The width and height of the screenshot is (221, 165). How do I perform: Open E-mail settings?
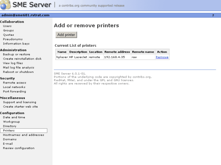(x=8, y=144)
